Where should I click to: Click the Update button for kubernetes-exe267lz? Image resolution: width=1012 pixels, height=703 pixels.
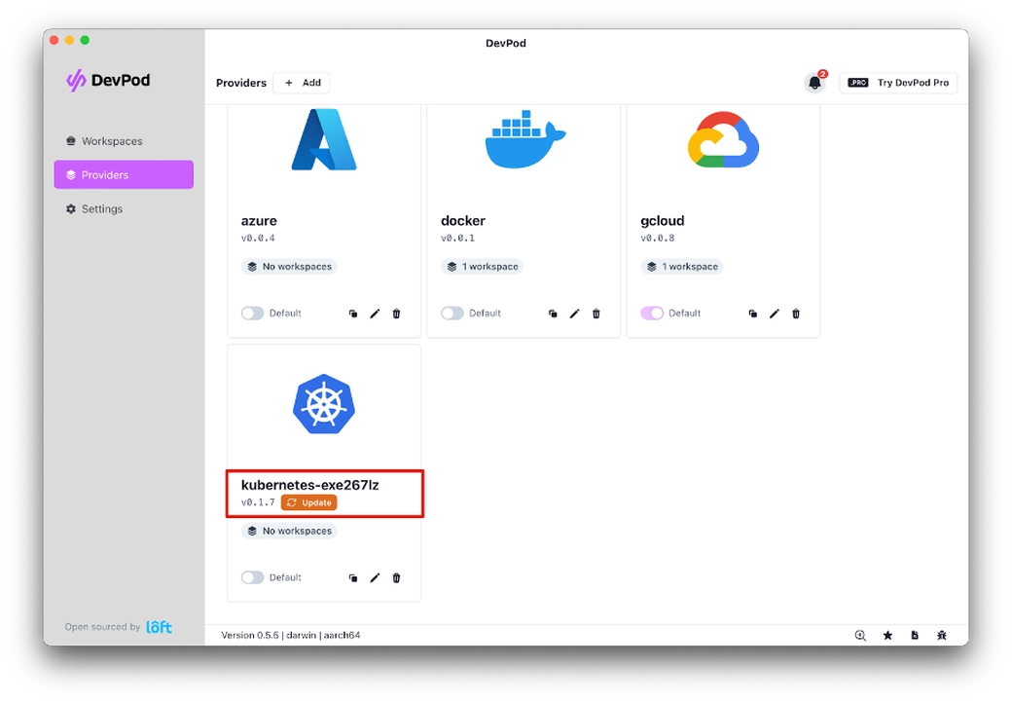coord(309,502)
